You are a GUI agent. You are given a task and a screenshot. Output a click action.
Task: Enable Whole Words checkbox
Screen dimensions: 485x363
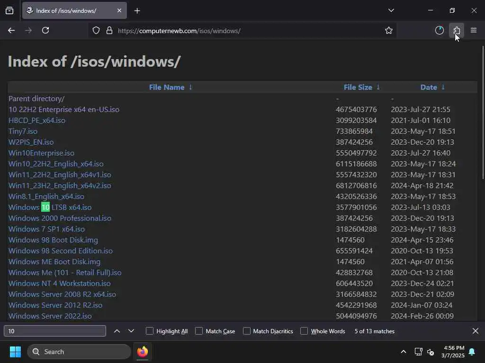click(304, 331)
